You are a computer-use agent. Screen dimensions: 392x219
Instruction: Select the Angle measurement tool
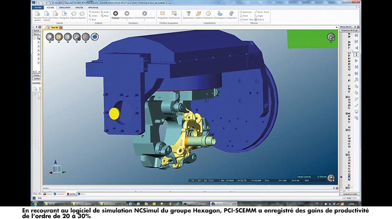[x=258, y=15]
